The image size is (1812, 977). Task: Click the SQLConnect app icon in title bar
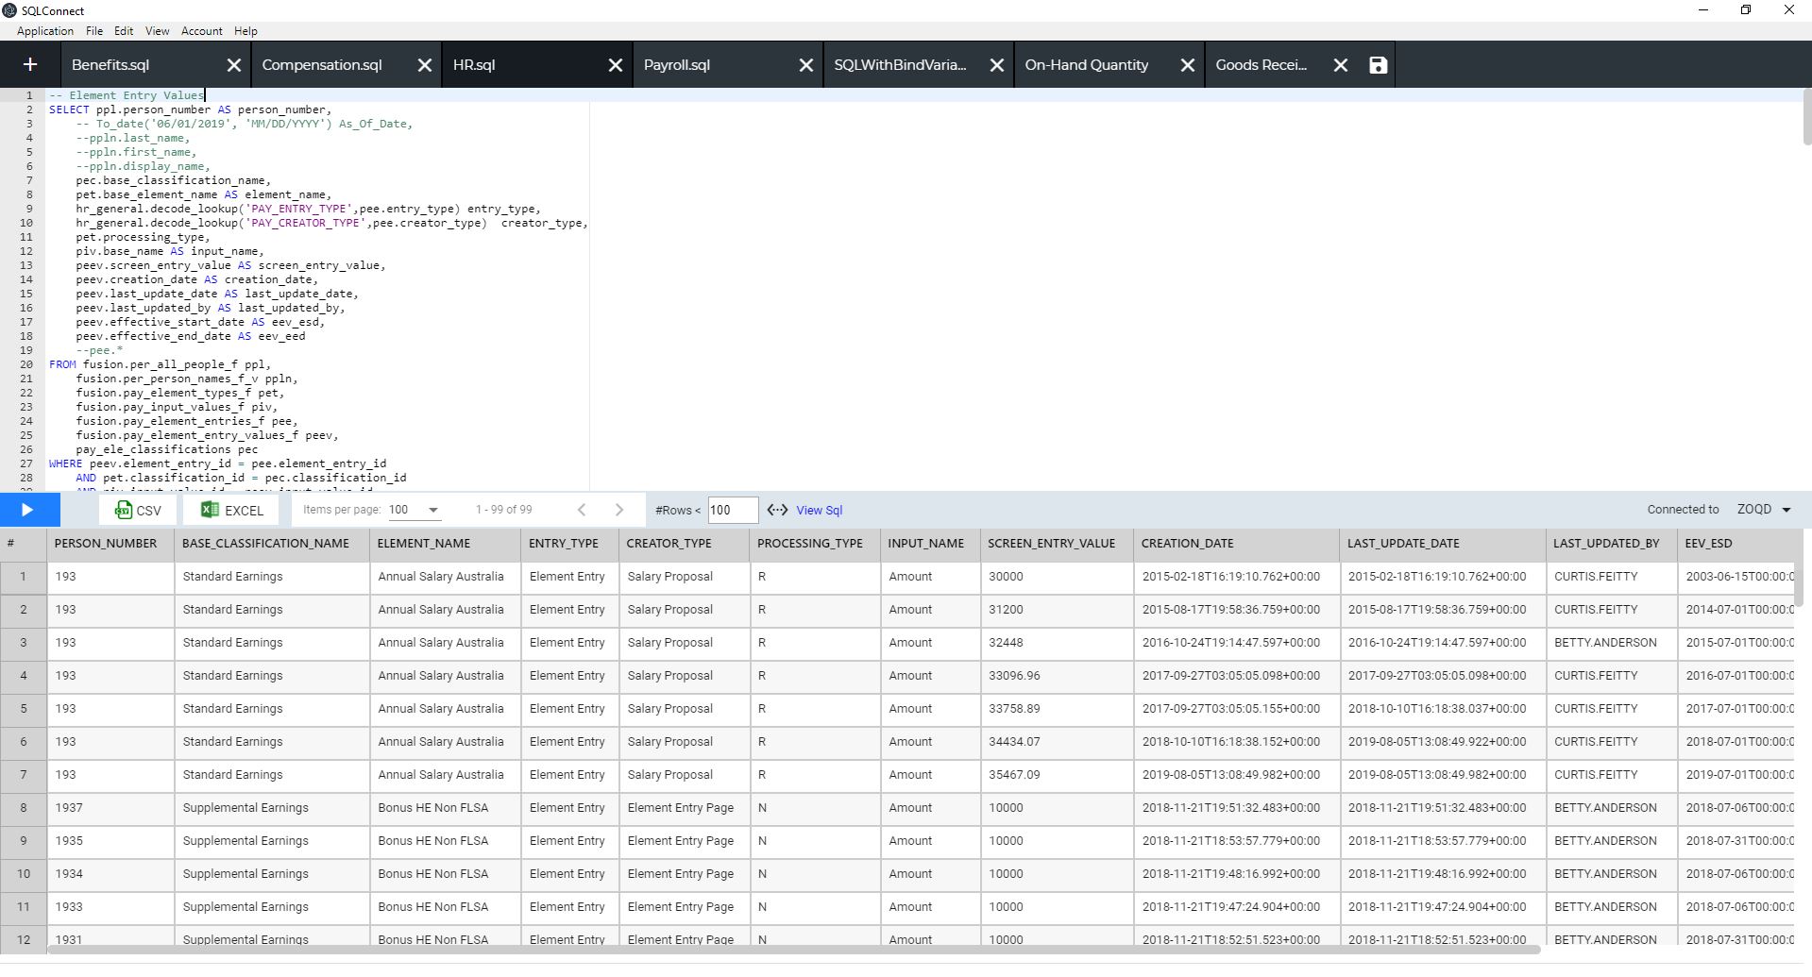point(9,10)
